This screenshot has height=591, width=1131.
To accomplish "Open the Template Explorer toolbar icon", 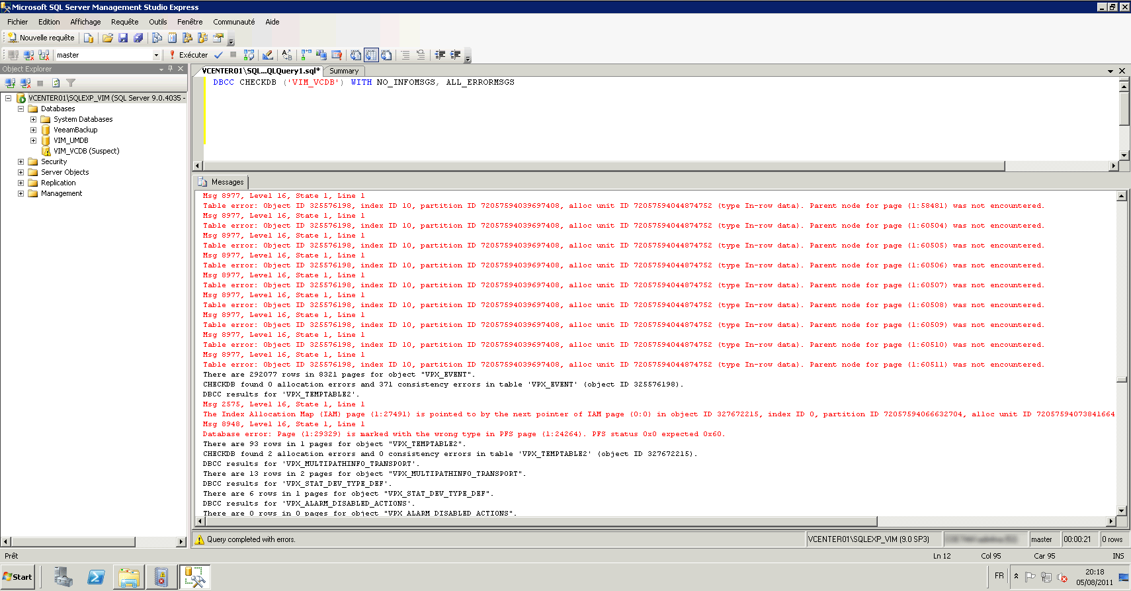I will pyautogui.click(x=203, y=38).
